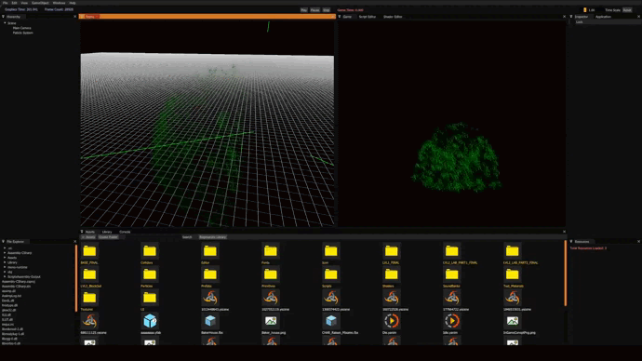Expand the obj folder in File Explorer
Viewport: 642px width, 361px height.
[x=5, y=272]
